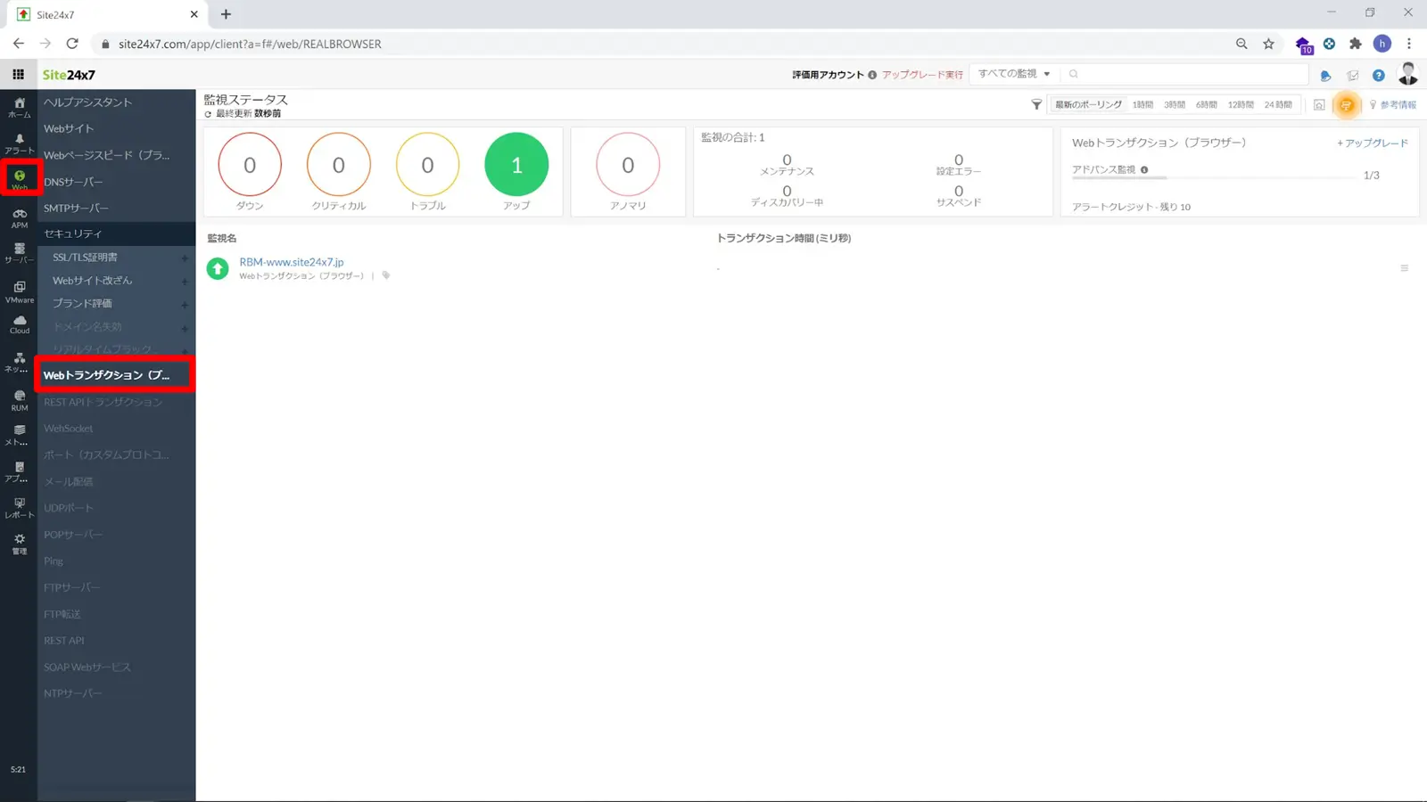Image resolution: width=1427 pixels, height=802 pixels.
Task: Open the RUM sidebar section
Action: (x=19, y=400)
